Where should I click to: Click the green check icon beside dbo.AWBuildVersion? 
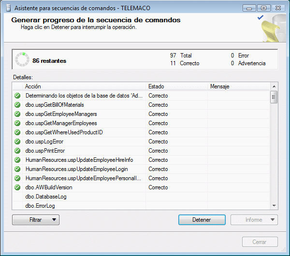coord(17,187)
